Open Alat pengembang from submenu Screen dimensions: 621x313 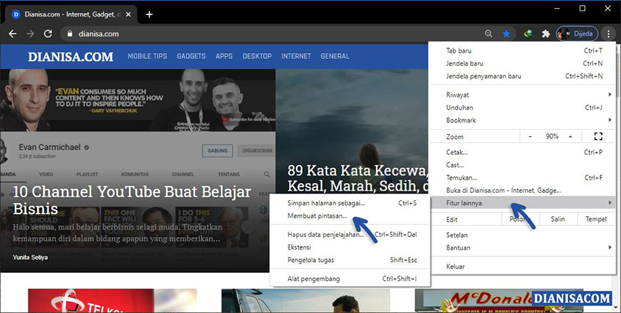[x=350, y=278]
